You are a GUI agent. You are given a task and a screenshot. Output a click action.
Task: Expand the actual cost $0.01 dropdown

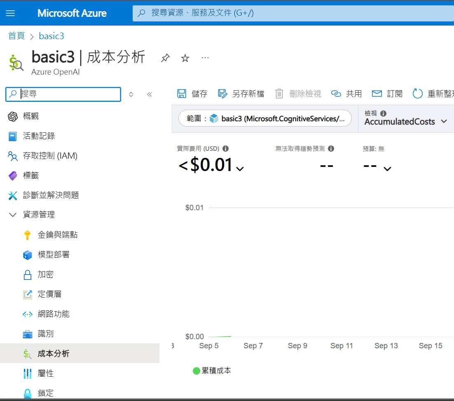(x=240, y=168)
